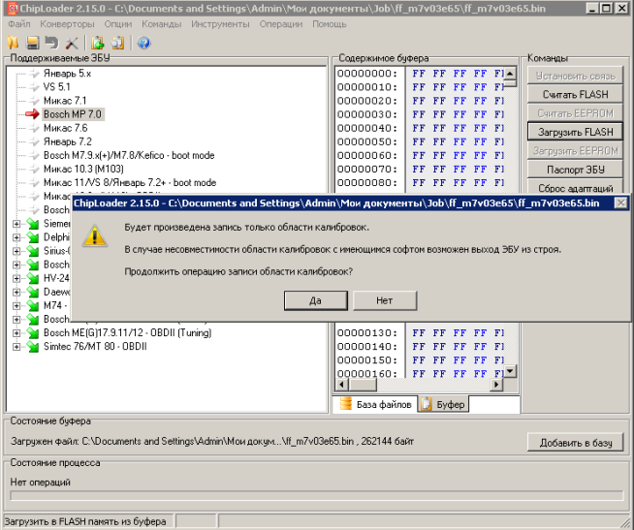Expand the Bosch ME(G)17.9.11/12 OBDII node
This screenshot has height=530, width=634.
tap(16, 332)
